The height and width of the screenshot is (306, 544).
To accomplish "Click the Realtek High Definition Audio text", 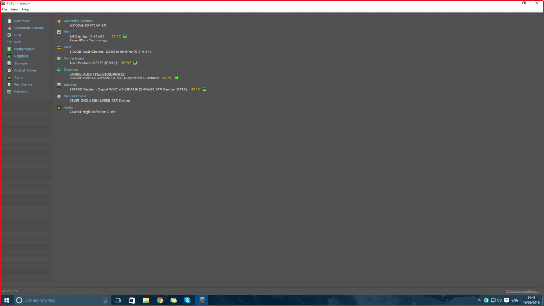I will coord(92,112).
